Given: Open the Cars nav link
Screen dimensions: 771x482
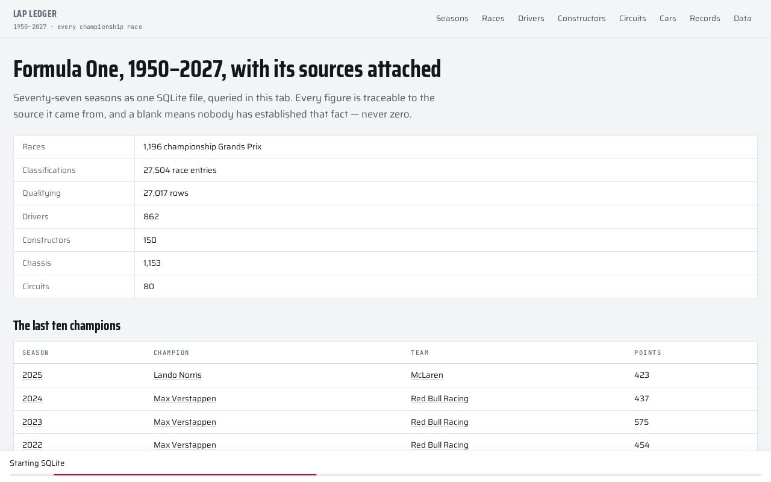Looking at the screenshot, I should (x=667, y=18).
